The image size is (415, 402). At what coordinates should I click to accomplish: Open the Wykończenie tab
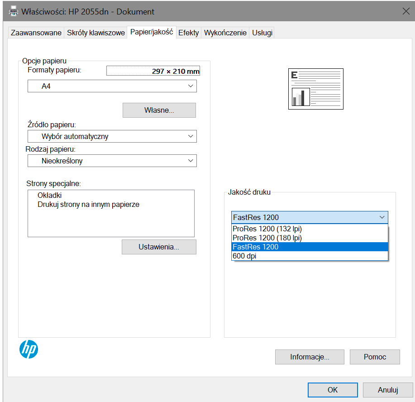click(224, 32)
